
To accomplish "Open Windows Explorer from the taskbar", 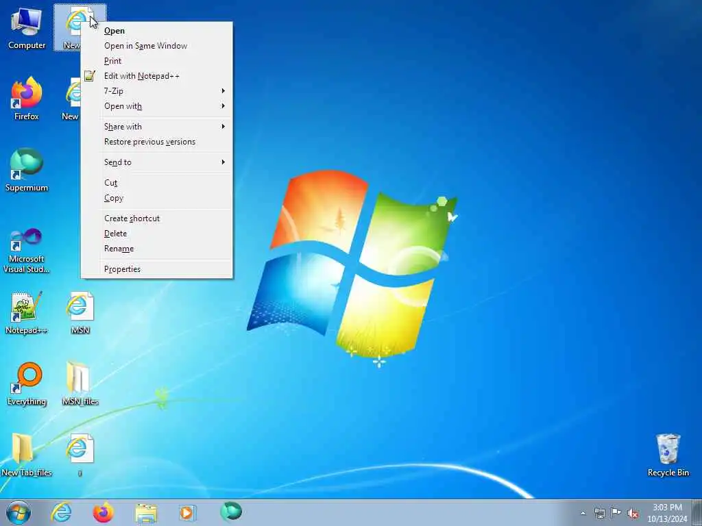I will pyautogui.click(x=146, y=513).
